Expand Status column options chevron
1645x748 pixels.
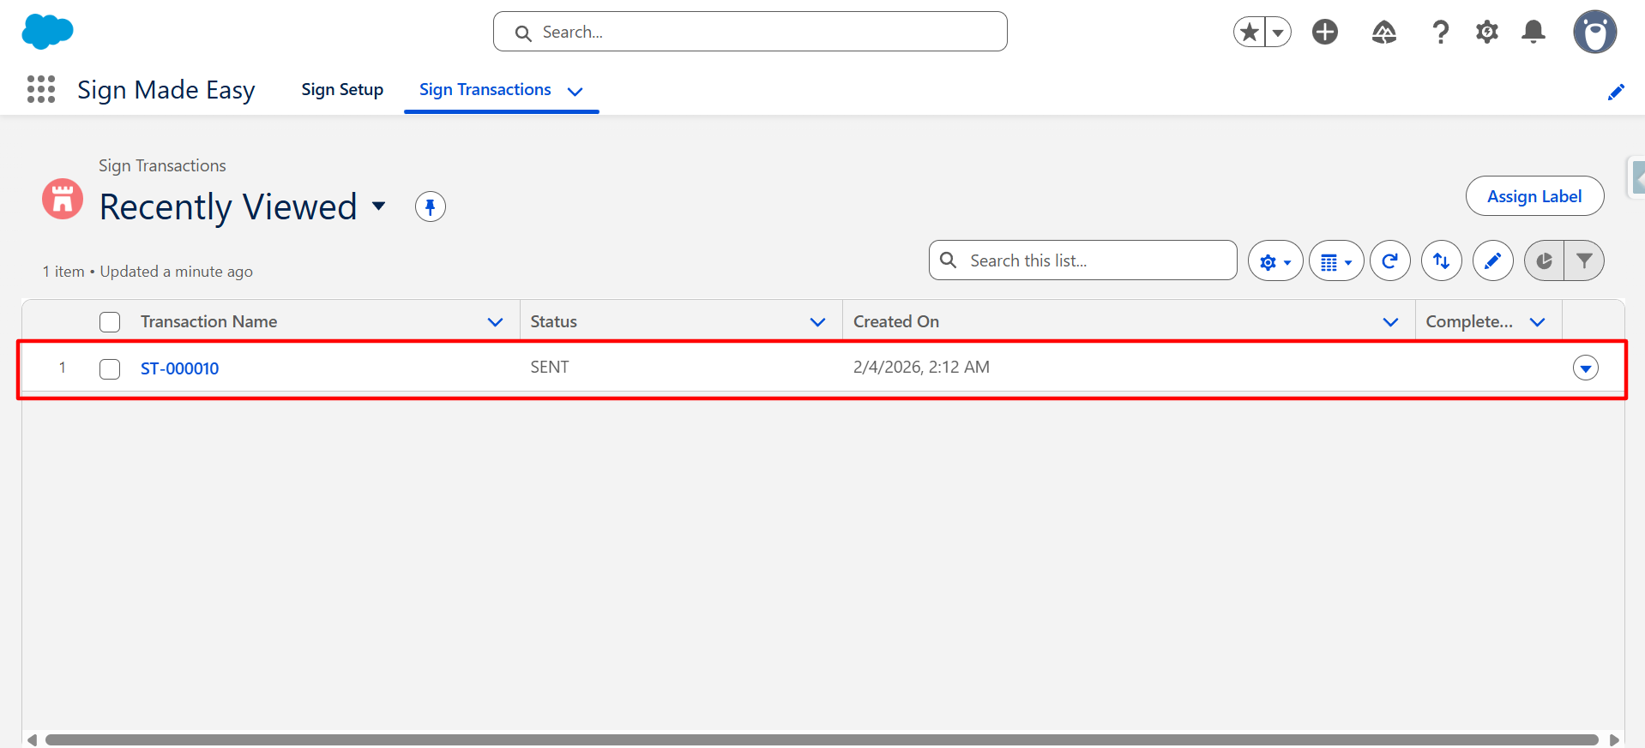coord(817,322)
